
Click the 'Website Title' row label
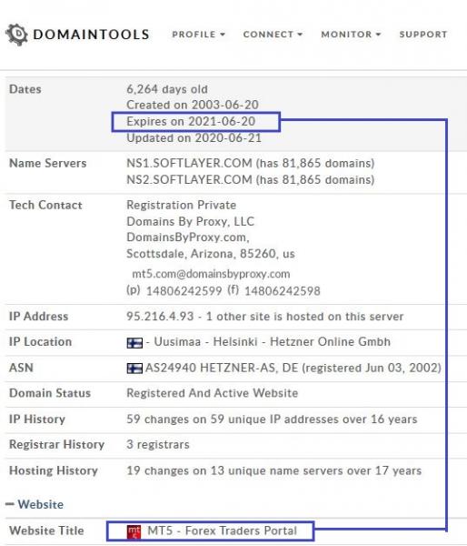point(46,531)
